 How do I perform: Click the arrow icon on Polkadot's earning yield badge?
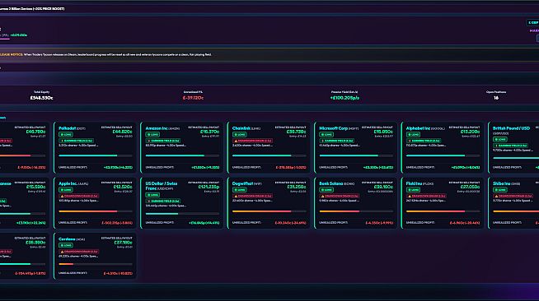[x=62, y=141]
